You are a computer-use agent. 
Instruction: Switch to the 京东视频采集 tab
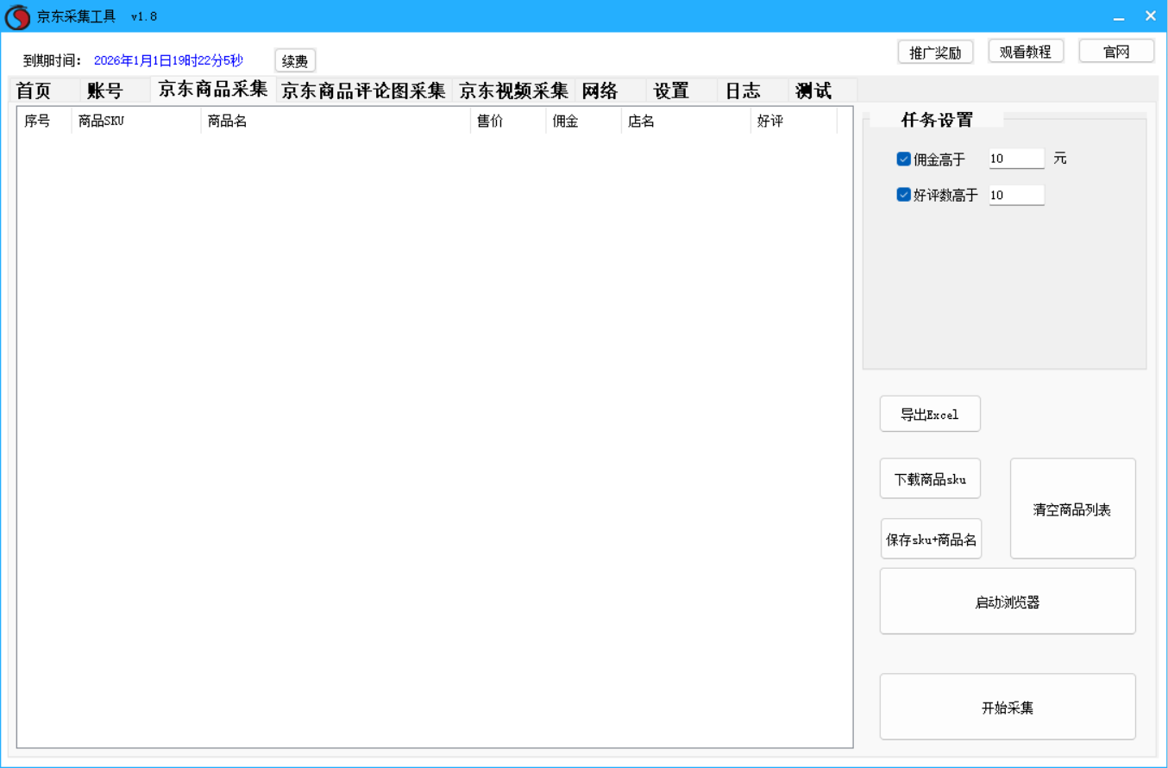[x=513, y=91]
